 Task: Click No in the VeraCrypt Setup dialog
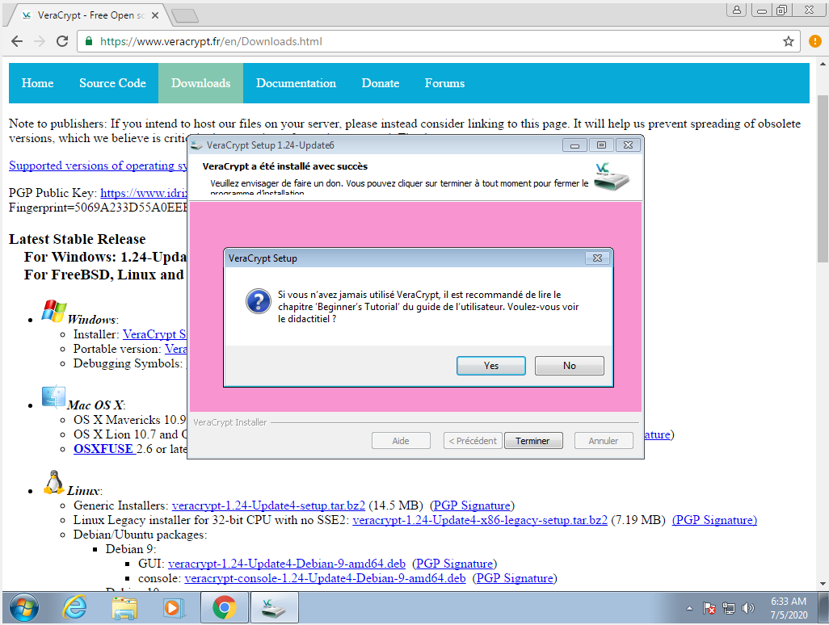(569, 366)
